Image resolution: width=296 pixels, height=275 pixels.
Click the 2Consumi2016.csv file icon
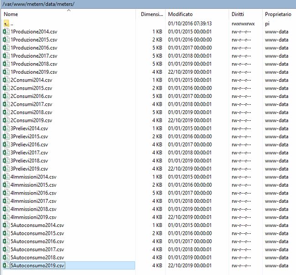click(6, 96)
